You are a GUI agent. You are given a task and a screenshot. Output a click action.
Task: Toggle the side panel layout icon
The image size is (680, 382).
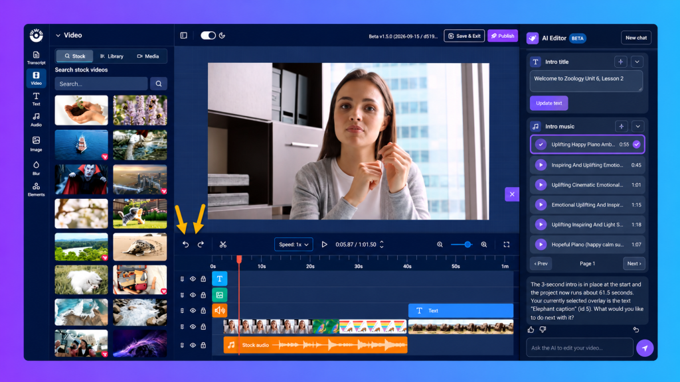pyautogui.click(x=184, y=36)
